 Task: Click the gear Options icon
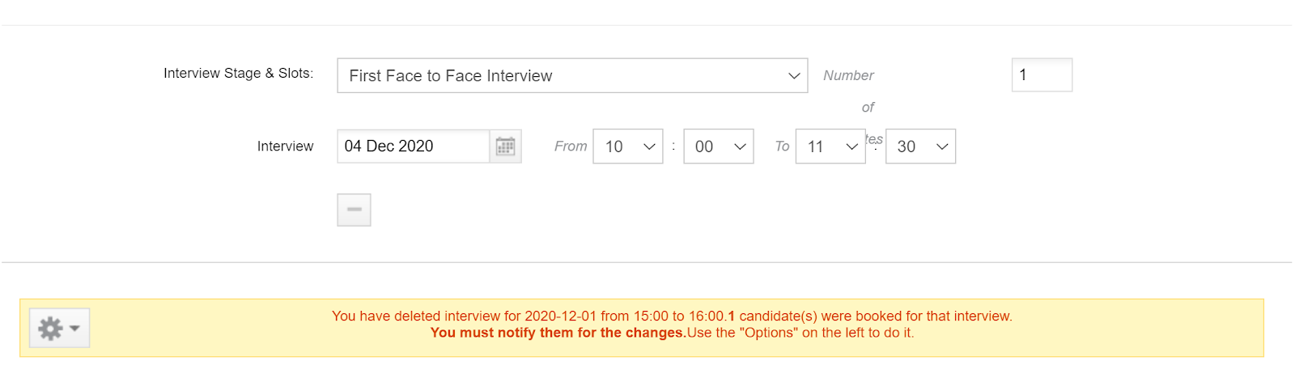[x=50, y=329]
